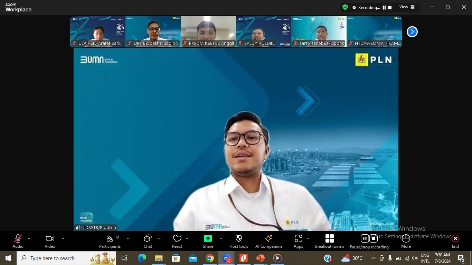Viewport: 472px width, 265px height.
Task: Open the clock showing 7:30 AM
Action: (x=442, y=258)
